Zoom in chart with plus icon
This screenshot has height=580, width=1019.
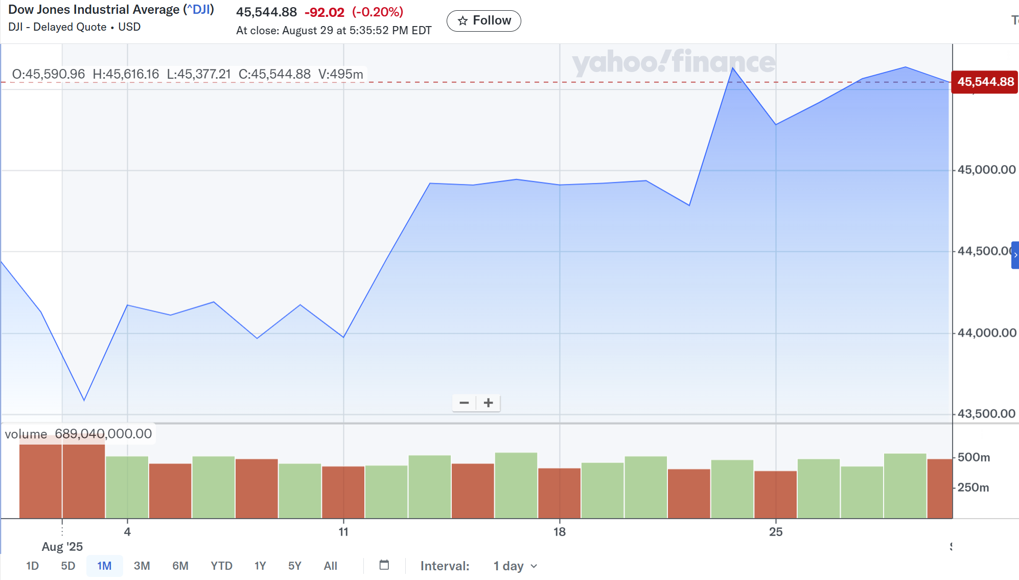tap(489, 403)
